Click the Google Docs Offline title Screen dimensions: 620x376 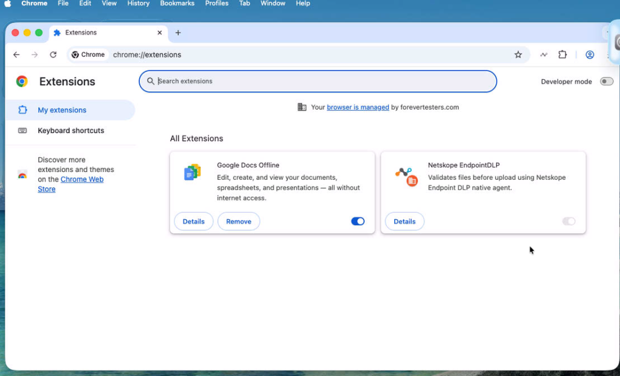[248, 165]
